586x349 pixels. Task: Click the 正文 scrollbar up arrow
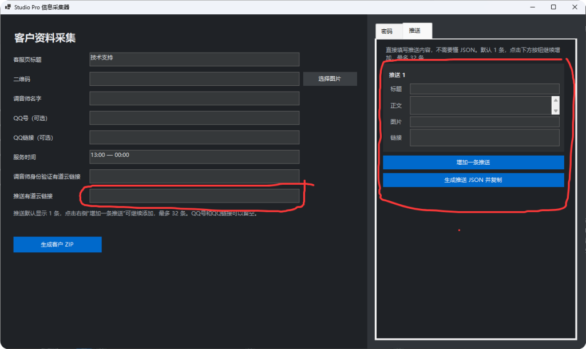(556, 100)
